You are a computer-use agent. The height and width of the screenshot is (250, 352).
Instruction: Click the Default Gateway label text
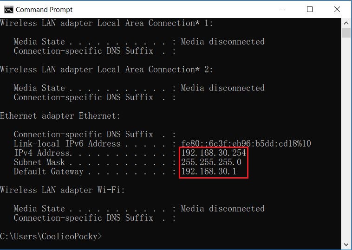click(x=48, y=172)
